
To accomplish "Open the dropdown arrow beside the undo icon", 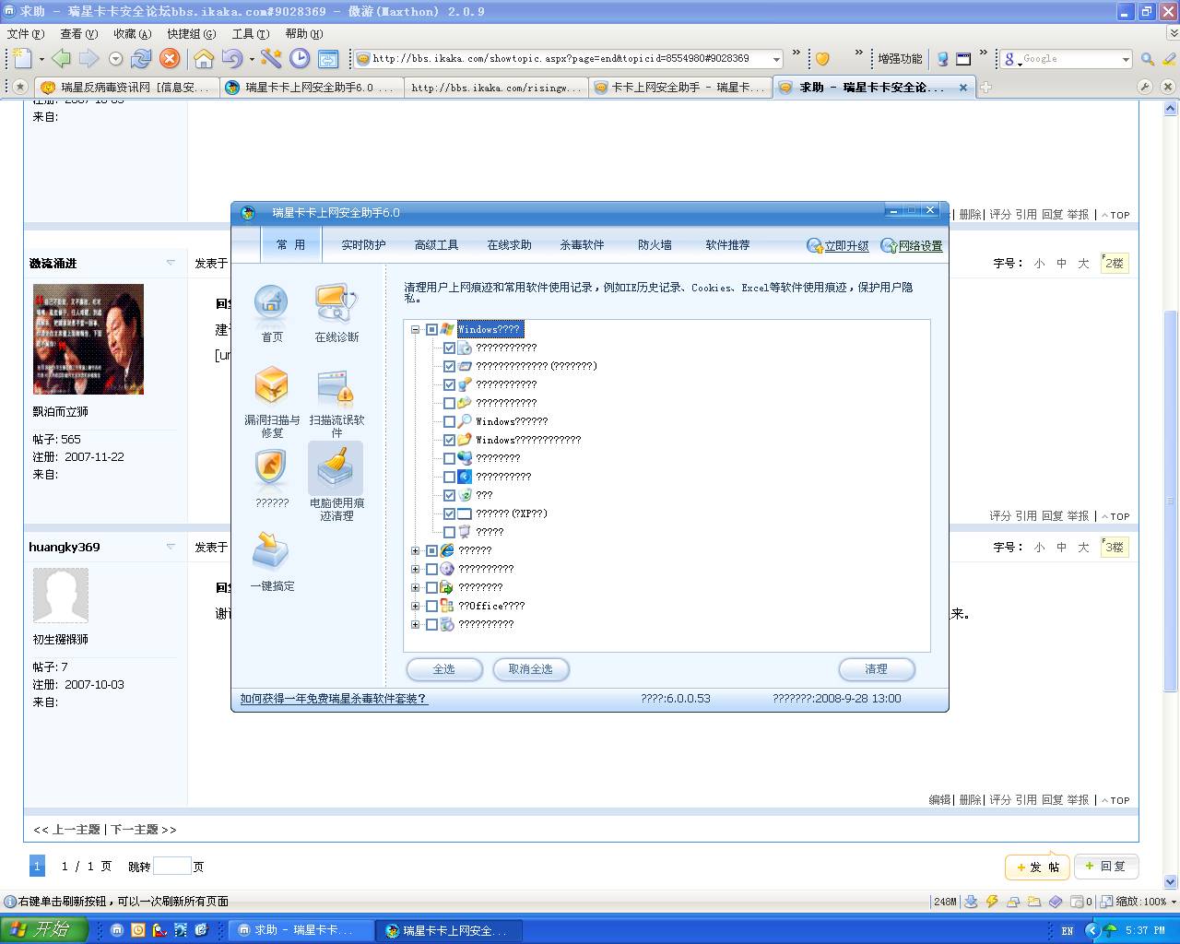I will (x=252, y=59).
